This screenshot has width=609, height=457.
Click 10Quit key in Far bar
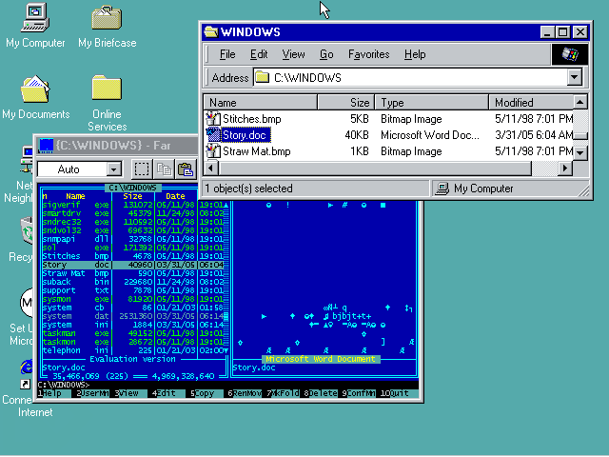pos(398,393)
